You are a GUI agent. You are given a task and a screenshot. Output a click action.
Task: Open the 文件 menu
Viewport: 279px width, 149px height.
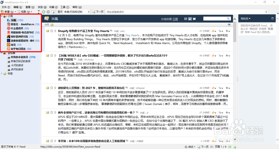(x=6, y=7)
